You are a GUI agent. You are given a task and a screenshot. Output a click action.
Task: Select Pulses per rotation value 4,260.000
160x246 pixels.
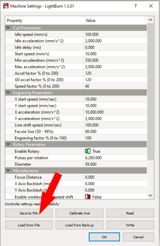pos(115,158)
